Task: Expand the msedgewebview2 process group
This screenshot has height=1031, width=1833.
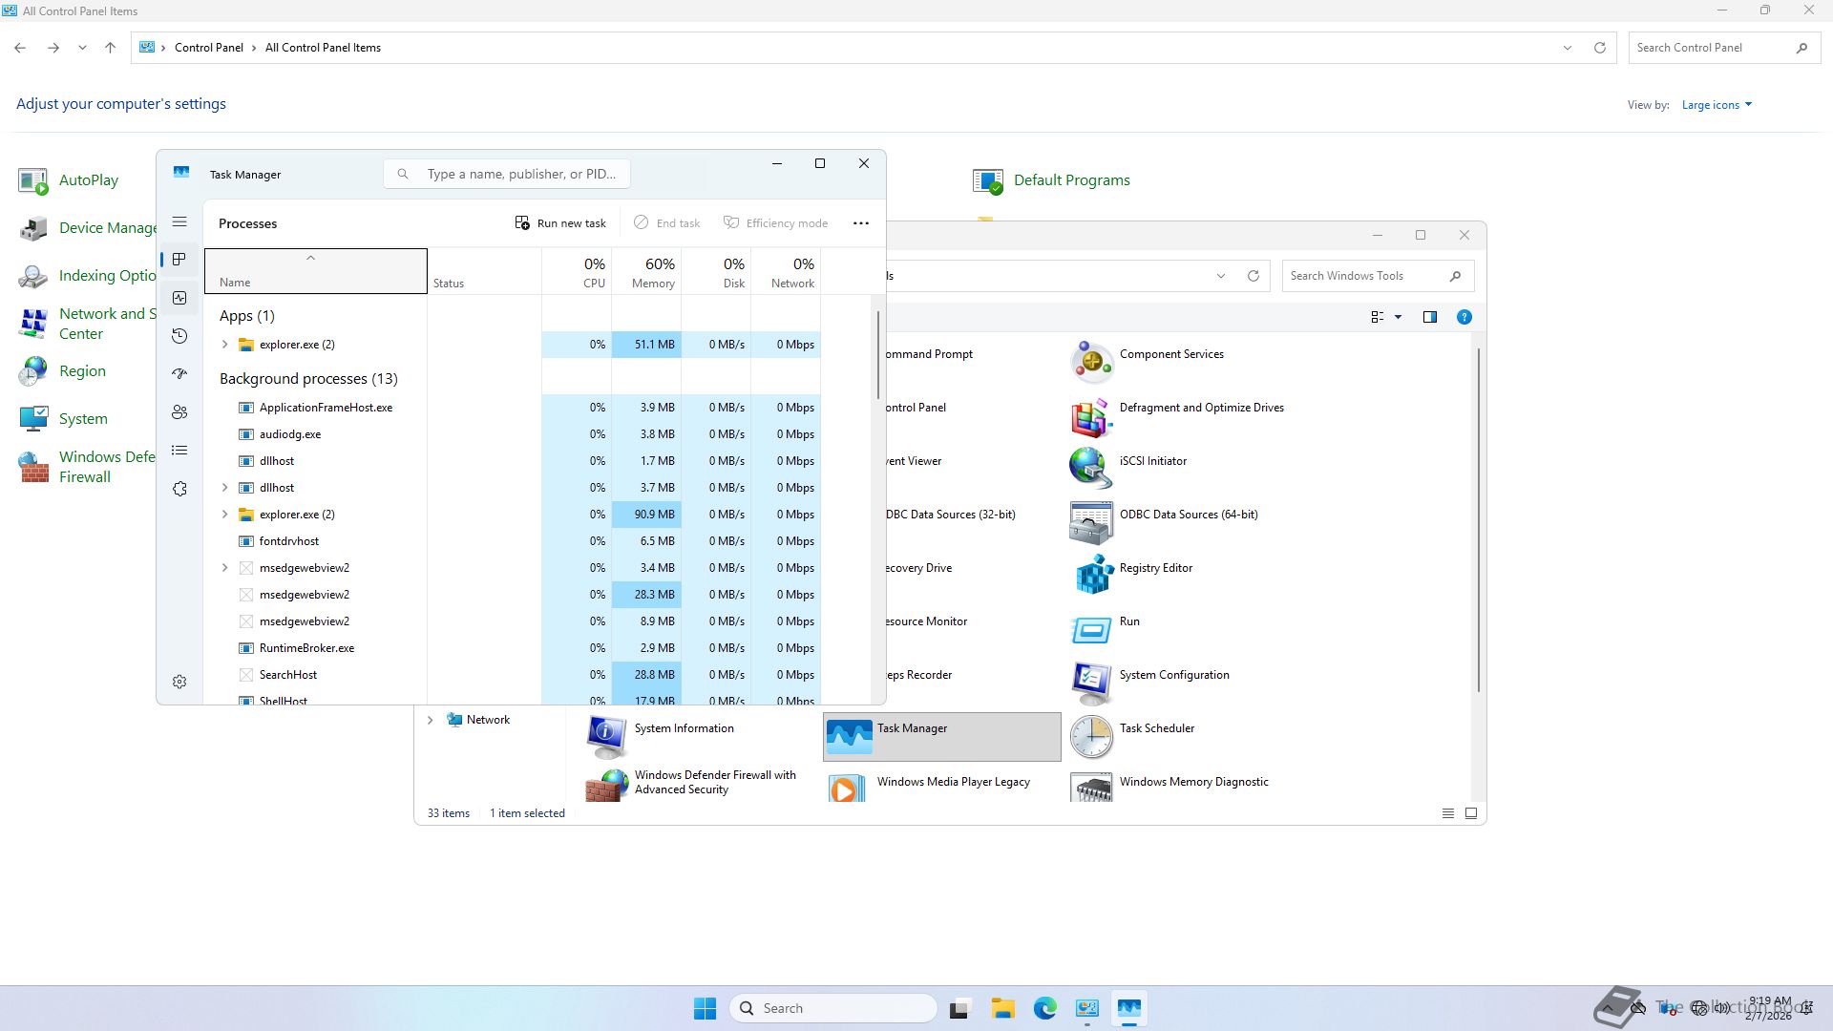Action: [x=225, y=568]
